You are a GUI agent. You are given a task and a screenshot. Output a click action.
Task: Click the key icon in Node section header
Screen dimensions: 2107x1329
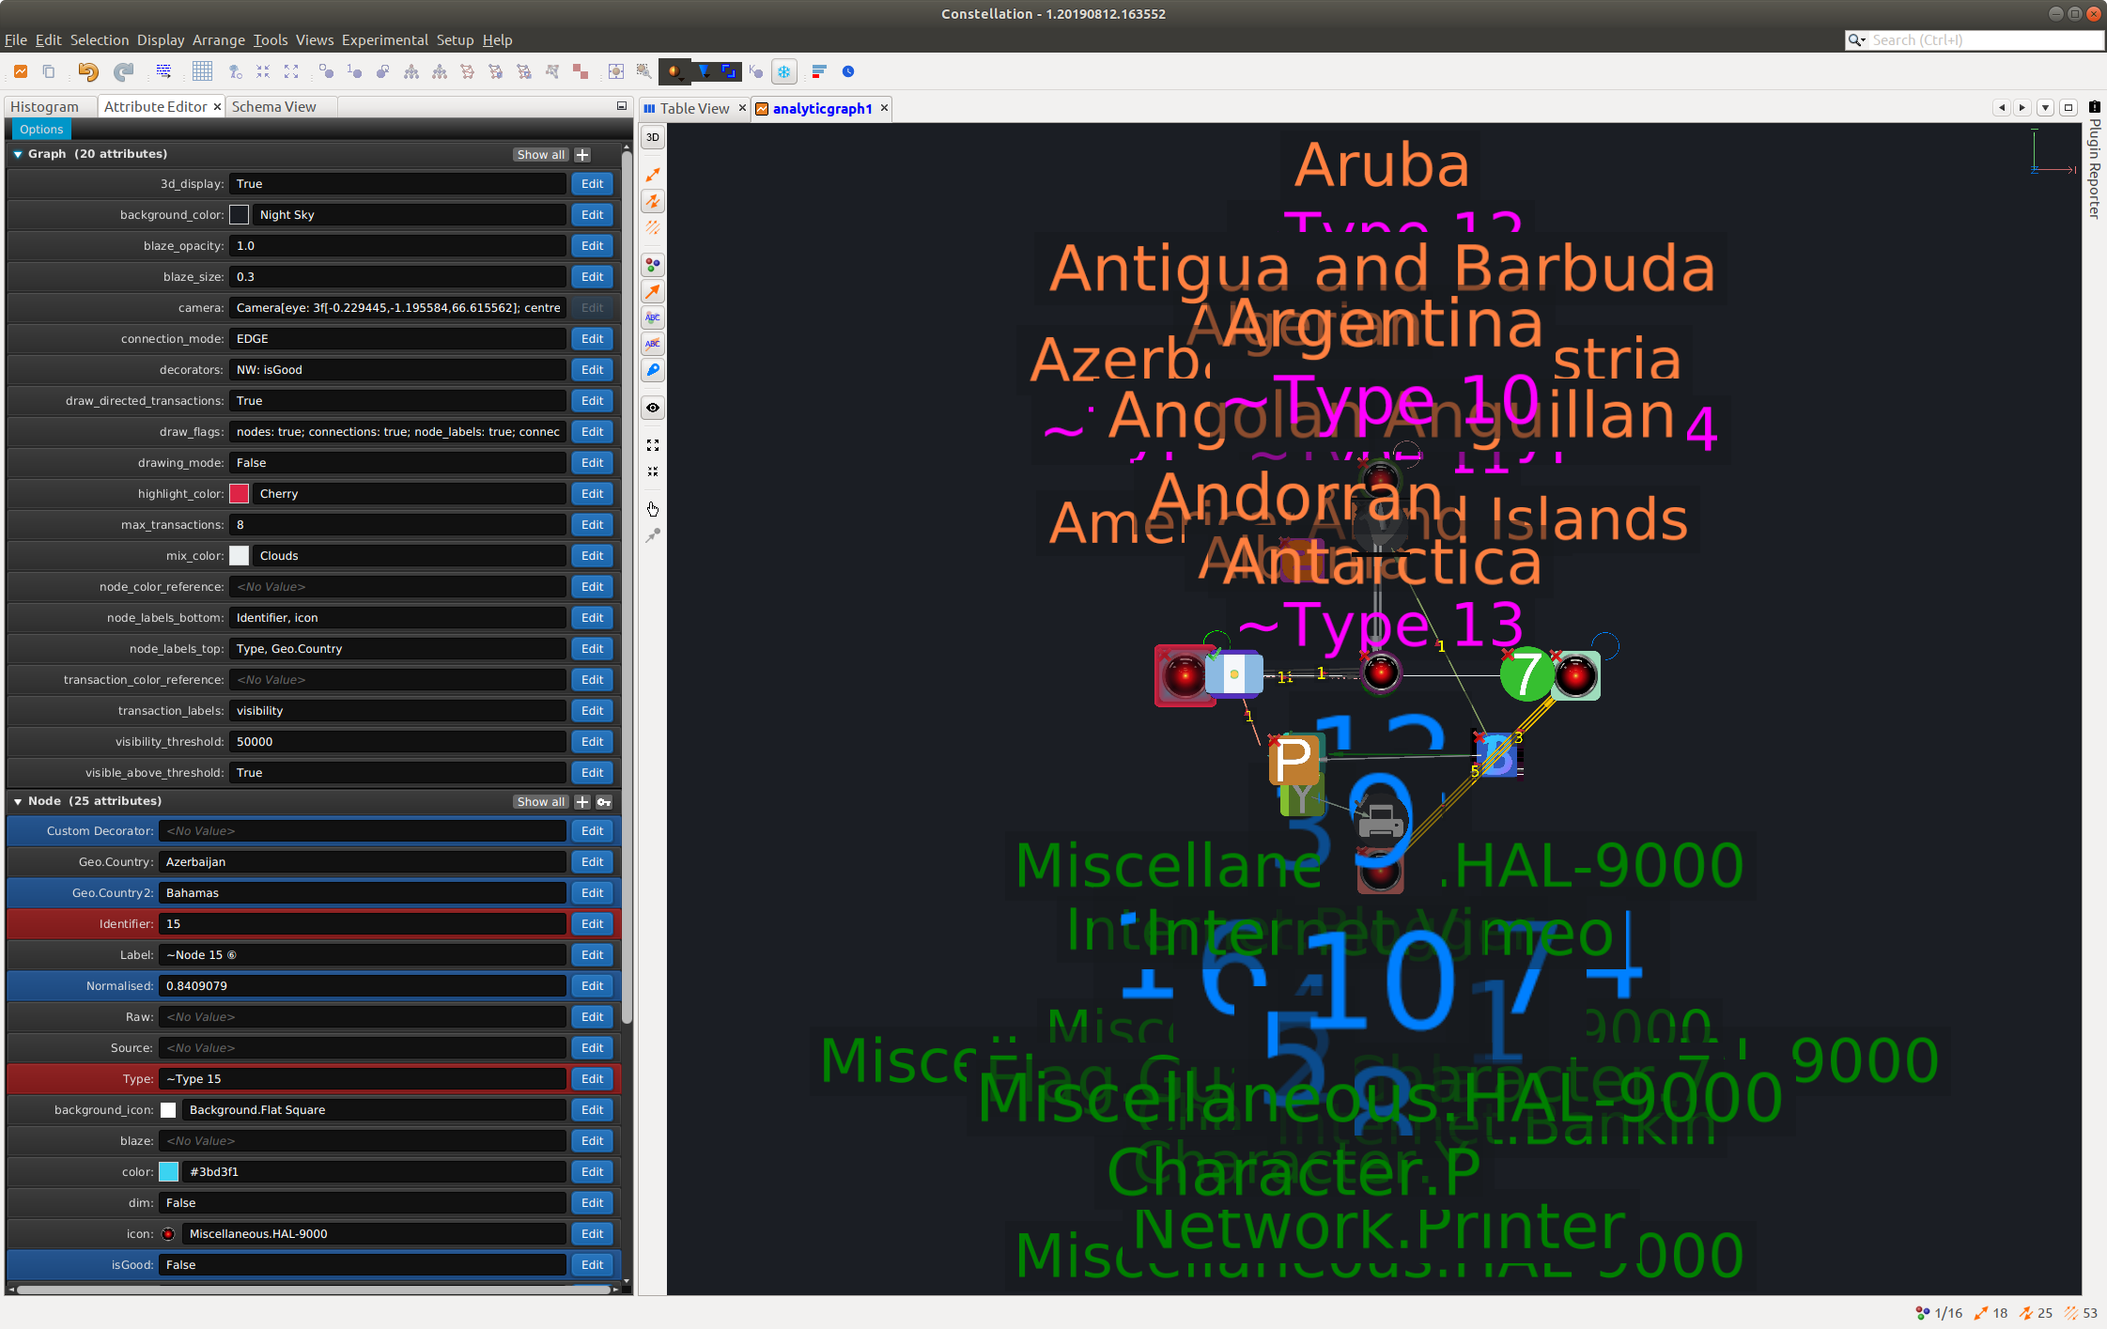(x=604, y=802)
